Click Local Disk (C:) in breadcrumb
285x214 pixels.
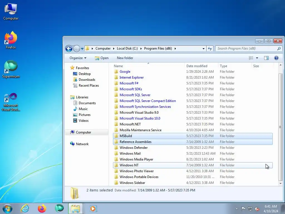[127, 48]
